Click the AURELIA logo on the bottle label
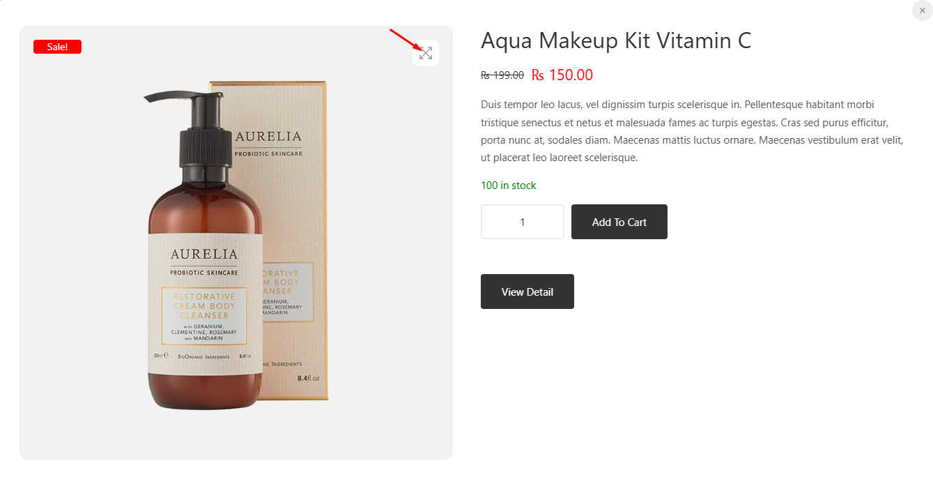 click(204, 254)
